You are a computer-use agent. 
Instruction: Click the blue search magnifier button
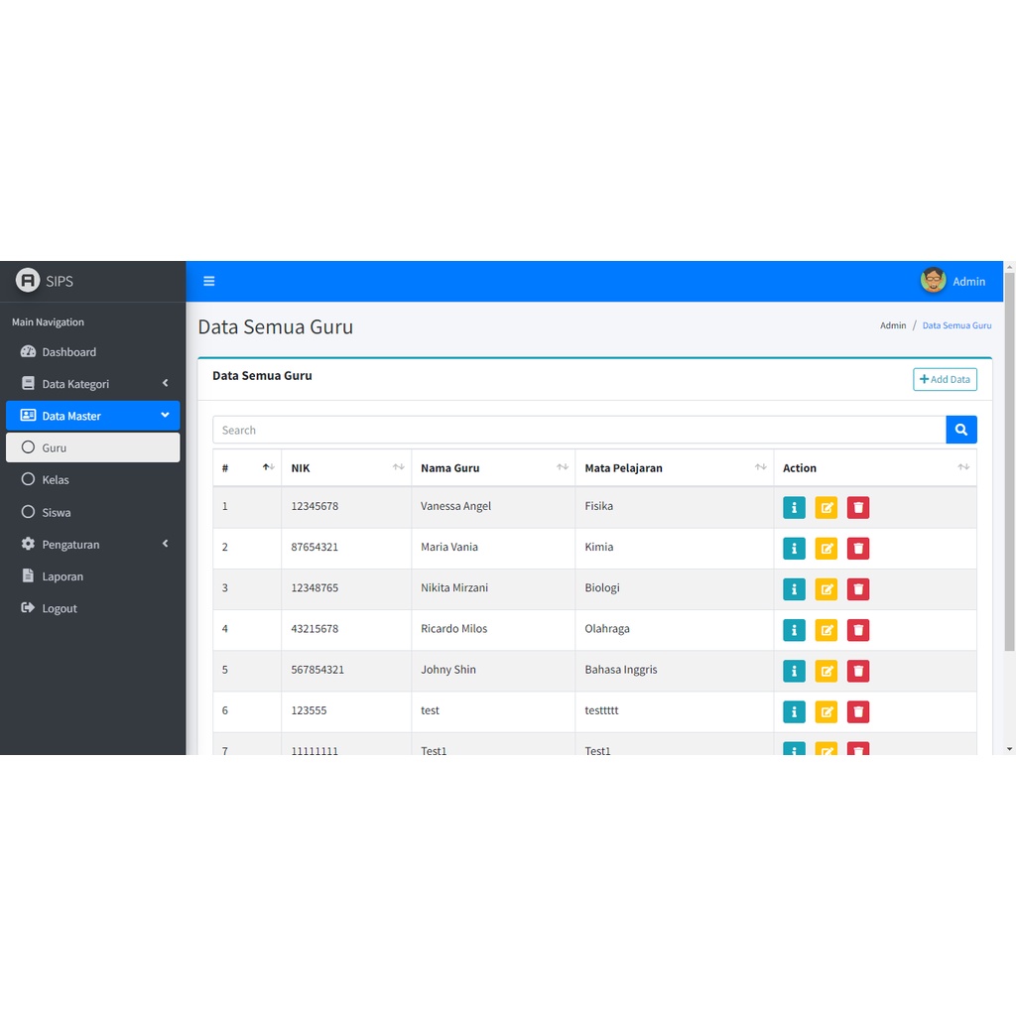[960, 430]
